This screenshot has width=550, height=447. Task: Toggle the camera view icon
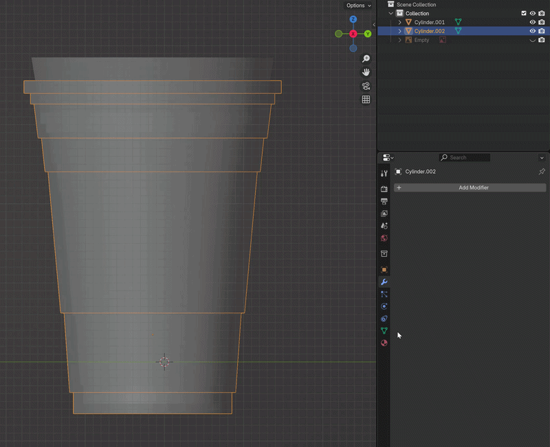(366, 86)
